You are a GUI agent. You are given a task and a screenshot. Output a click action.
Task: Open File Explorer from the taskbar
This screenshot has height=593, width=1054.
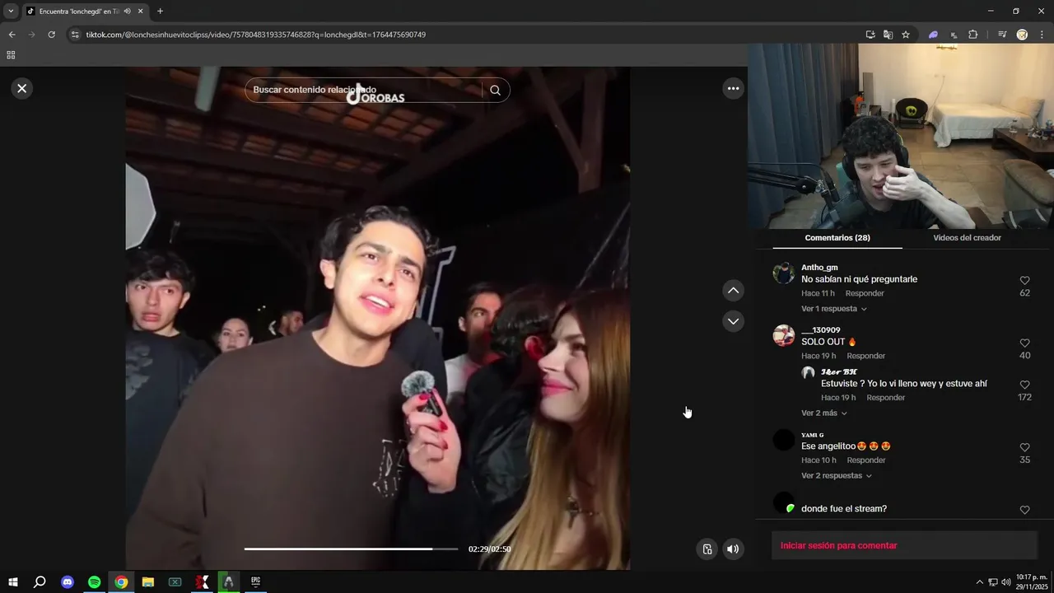pos(148,582)
